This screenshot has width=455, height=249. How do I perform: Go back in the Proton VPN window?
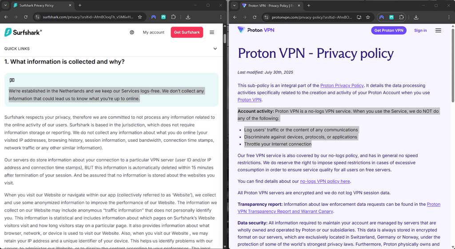pyautogui.click(x=235, y=17)
